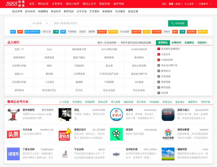Filter public accounts by 电子商务
The width and height of the screenshot is (217, 167).
click(141, 102)
